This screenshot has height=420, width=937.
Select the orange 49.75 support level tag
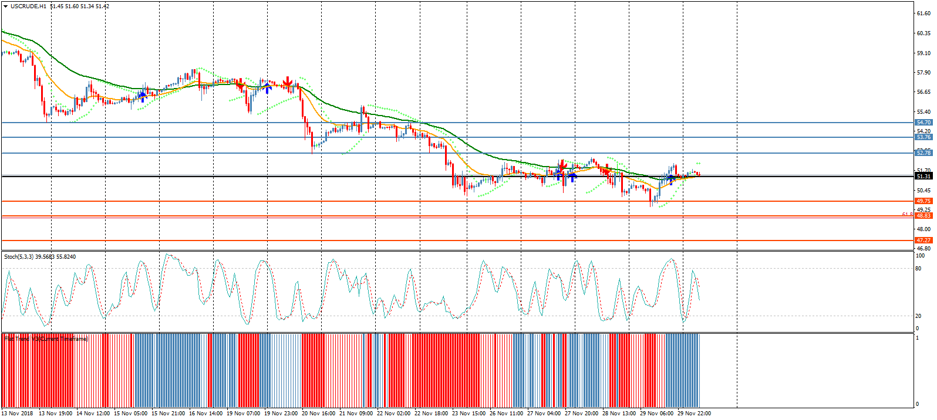click(923, 201)
